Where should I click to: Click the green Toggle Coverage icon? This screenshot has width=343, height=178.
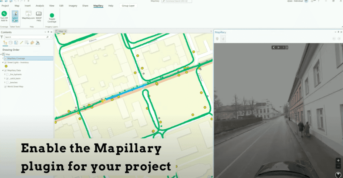click(x=52, y=15)
